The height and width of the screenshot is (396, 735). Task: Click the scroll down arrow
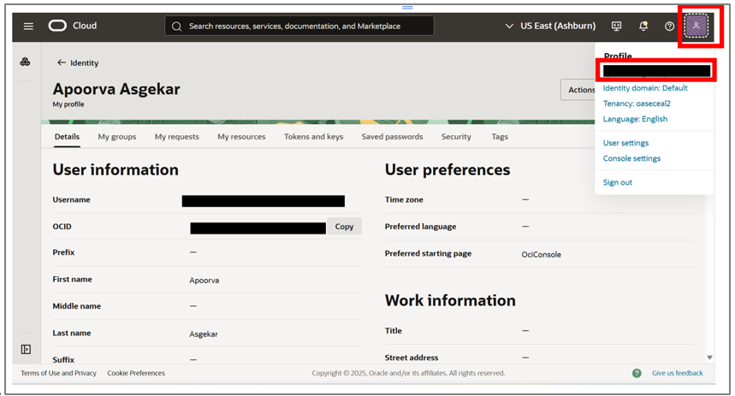[x=709, y=358]
